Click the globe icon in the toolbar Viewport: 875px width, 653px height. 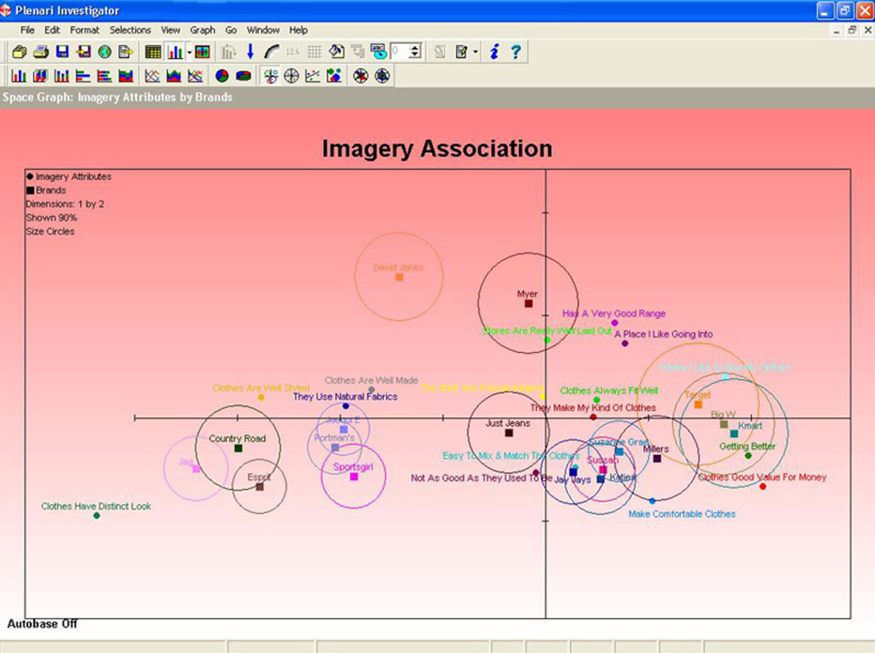(104, 52)
